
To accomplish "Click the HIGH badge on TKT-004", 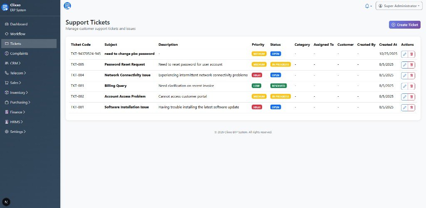I will pyautogui.click(x=257, y=75).
